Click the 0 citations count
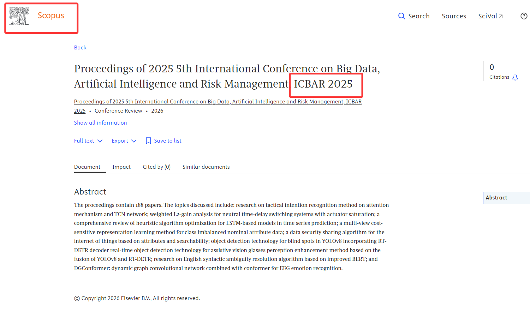 tap(492, 67)
